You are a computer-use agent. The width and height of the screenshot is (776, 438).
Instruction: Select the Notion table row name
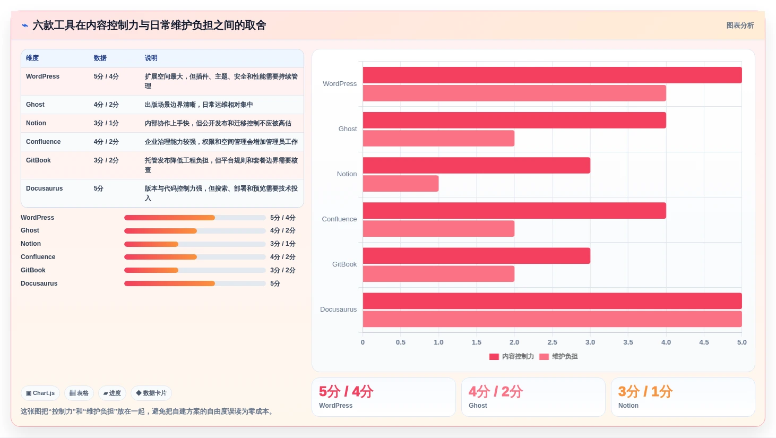pos(36,123)
